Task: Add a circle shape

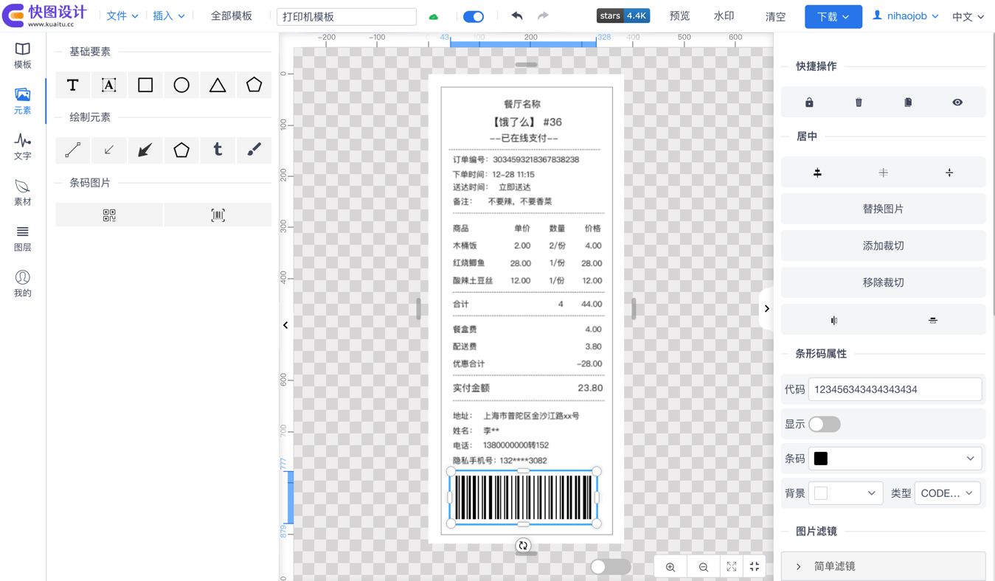Action: tap(181, 85)
